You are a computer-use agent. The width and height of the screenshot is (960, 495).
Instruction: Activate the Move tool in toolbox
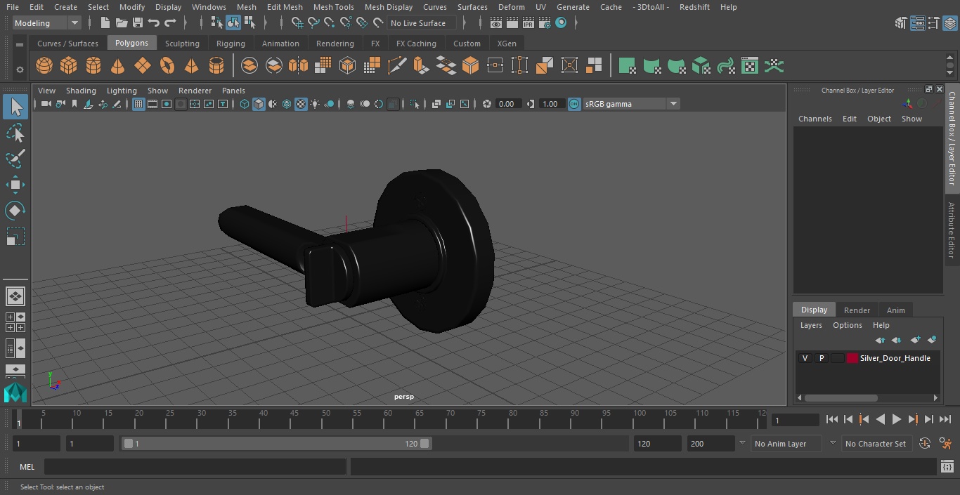[15, 185]
